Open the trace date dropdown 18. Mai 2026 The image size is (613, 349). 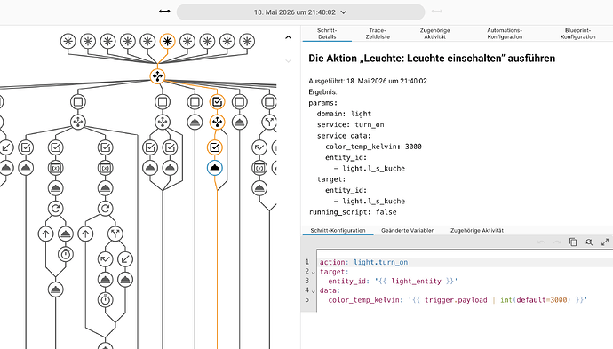(x=300, y=12)
